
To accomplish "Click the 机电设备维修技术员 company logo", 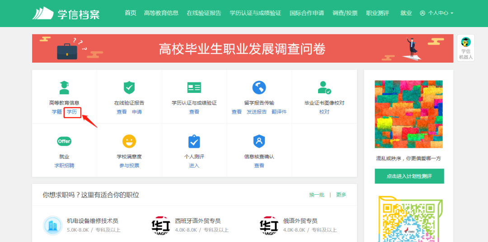I will tap(52, 226).
